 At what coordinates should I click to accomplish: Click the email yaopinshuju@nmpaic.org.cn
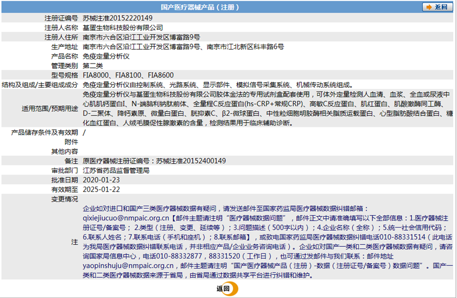(128, 266)
